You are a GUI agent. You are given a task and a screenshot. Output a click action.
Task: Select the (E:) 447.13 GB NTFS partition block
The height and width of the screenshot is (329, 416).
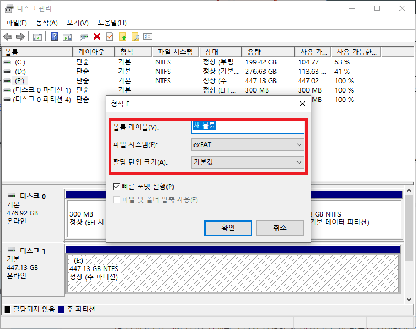pos(233,273)
